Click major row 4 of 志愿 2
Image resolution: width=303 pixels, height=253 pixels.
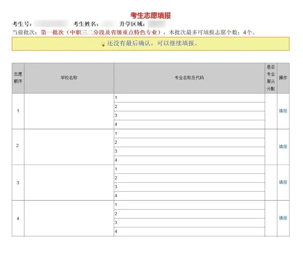(x=189, y=160)
